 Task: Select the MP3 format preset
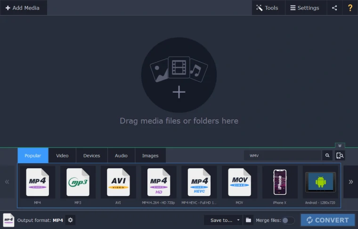(x=78, y=185)
